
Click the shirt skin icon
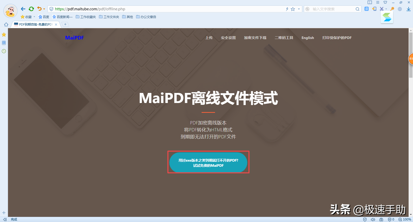tap(385, 2)
